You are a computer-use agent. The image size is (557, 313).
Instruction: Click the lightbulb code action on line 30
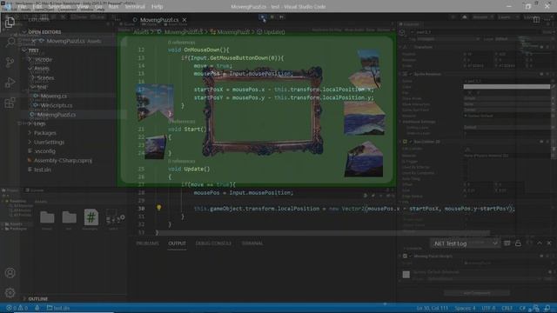pyautogui.click(x=158, y=208)
